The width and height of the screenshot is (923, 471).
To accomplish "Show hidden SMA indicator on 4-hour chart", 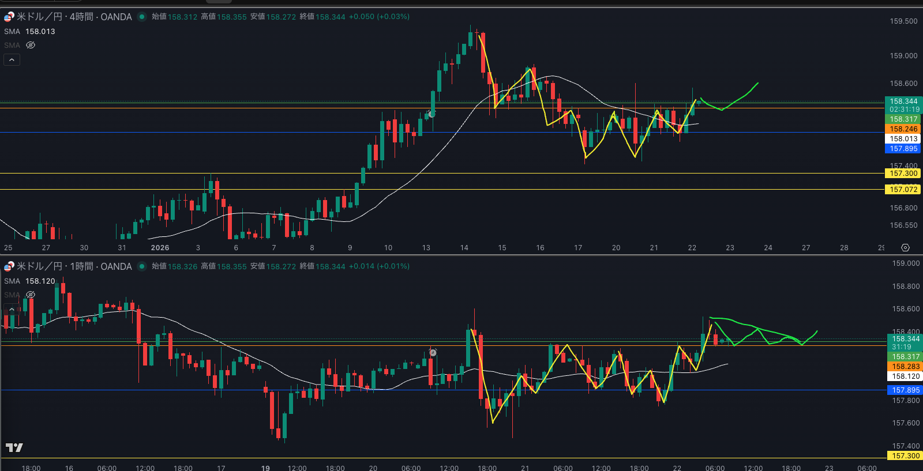I will point(31,45).
